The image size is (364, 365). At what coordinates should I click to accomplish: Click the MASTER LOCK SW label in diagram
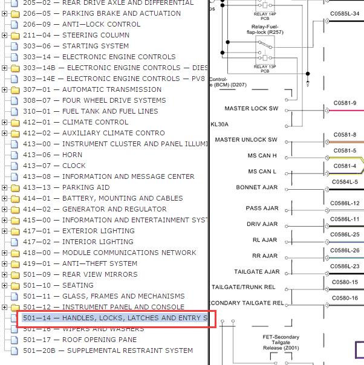click(252, 109)
